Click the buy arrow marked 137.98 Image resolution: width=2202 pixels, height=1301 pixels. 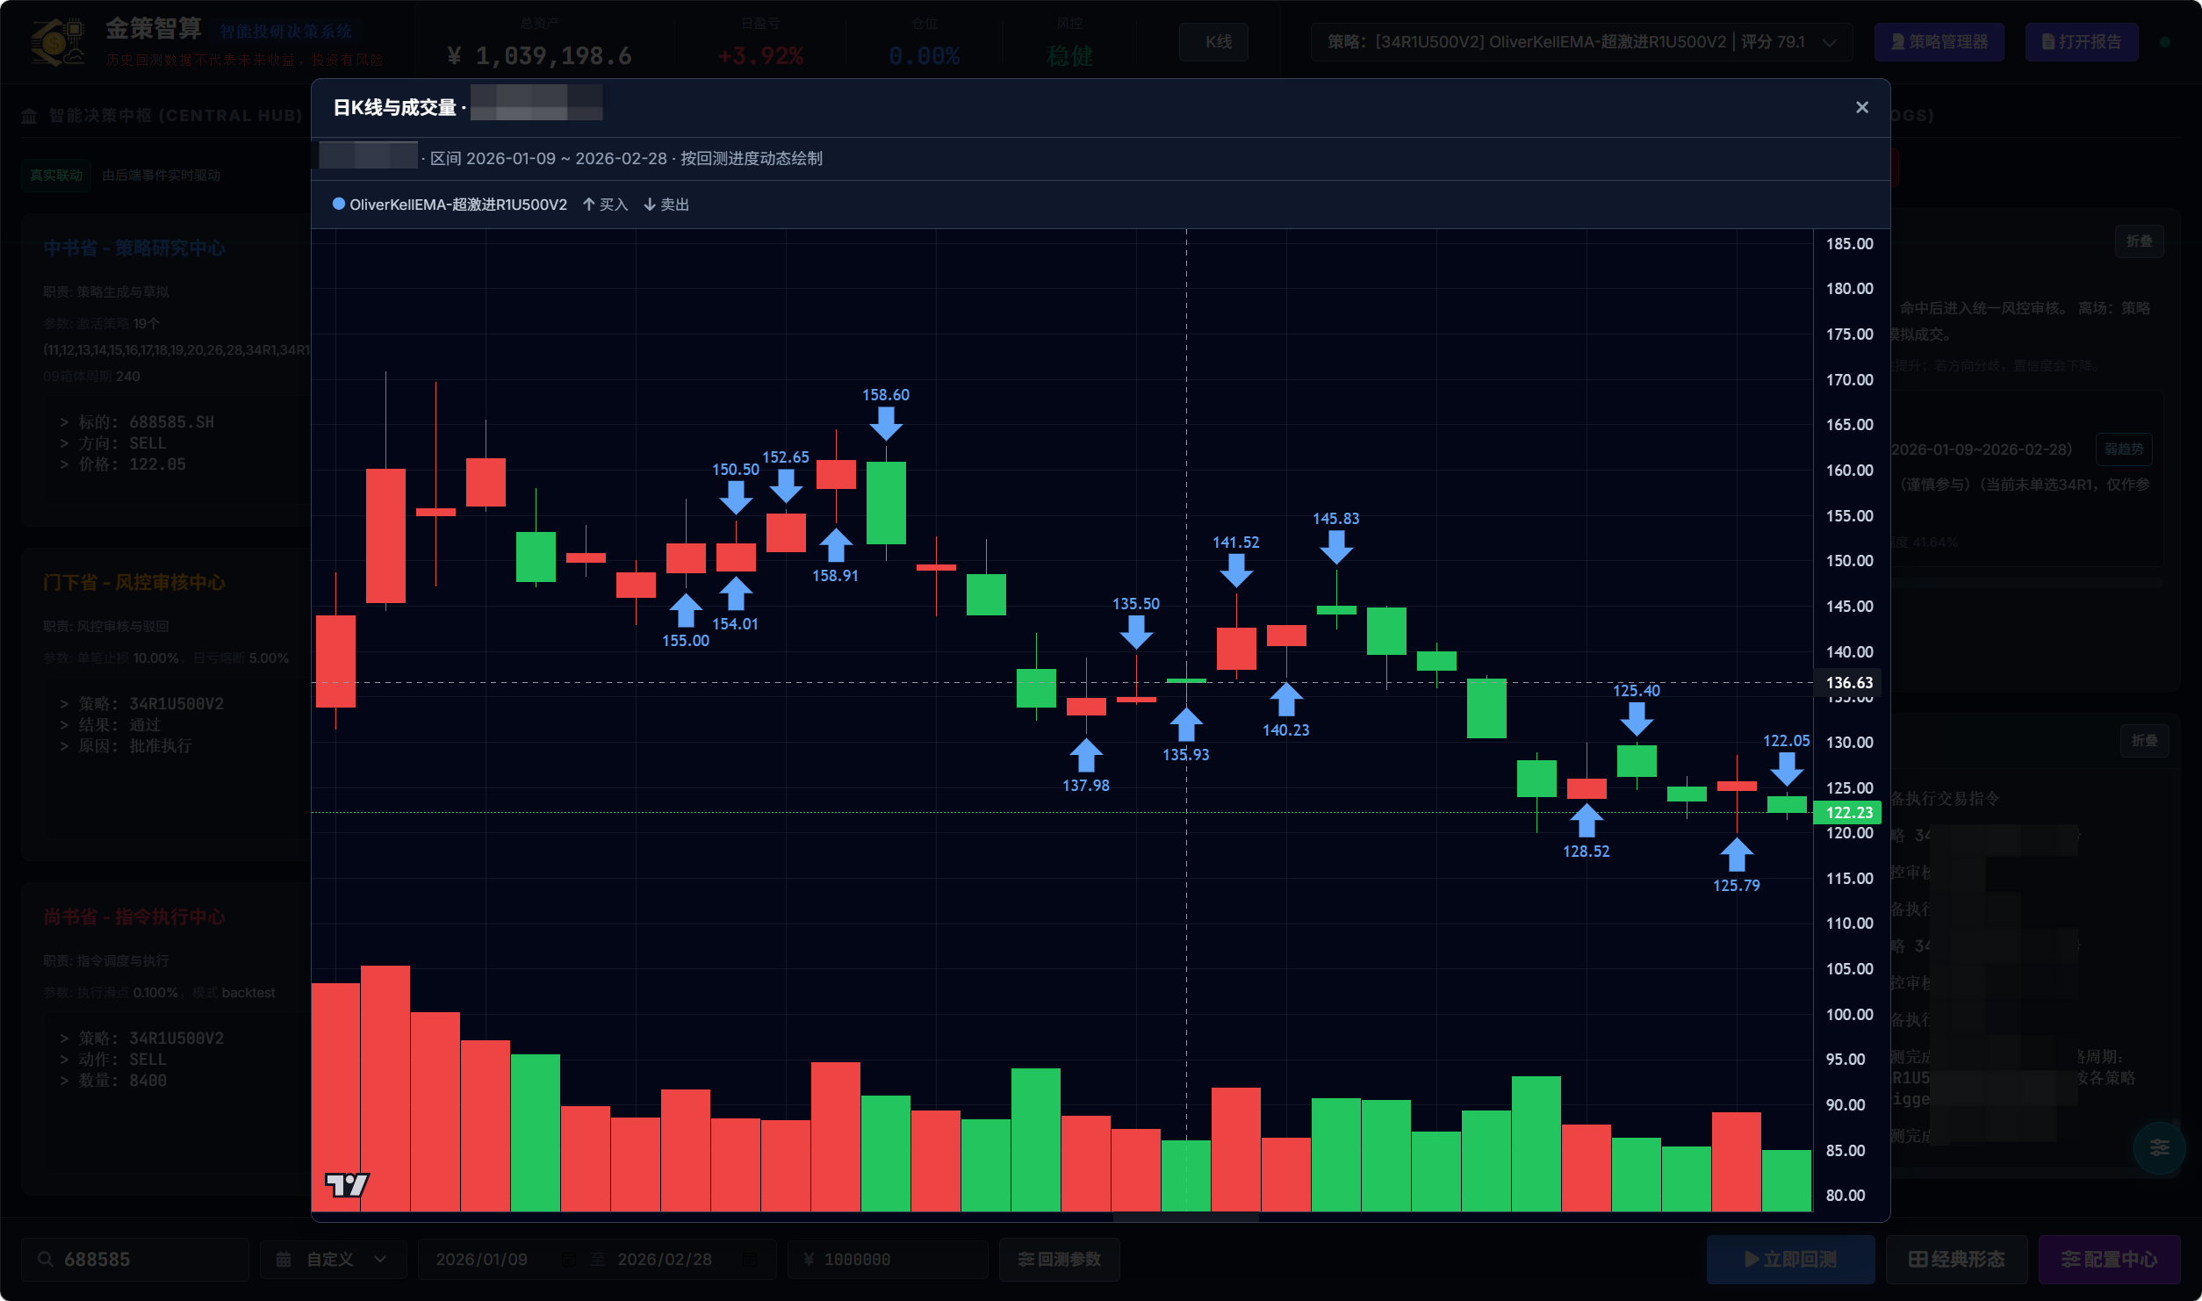click(1086, 756)
